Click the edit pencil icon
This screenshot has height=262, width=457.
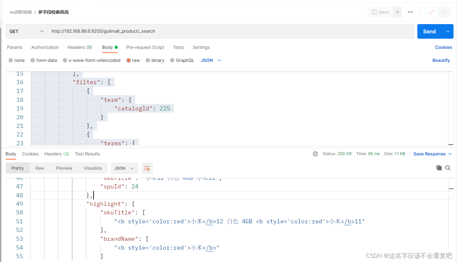click(x=432, y=12)
